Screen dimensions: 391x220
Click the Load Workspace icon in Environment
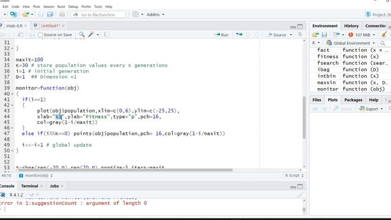click(x=315, y=35)
